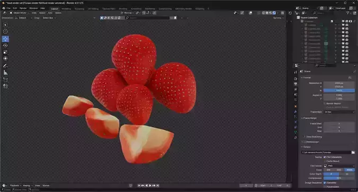358x192 pixels.
Task: Switch to the UV Editing workspace tab
Action: (x=93, y=8)
